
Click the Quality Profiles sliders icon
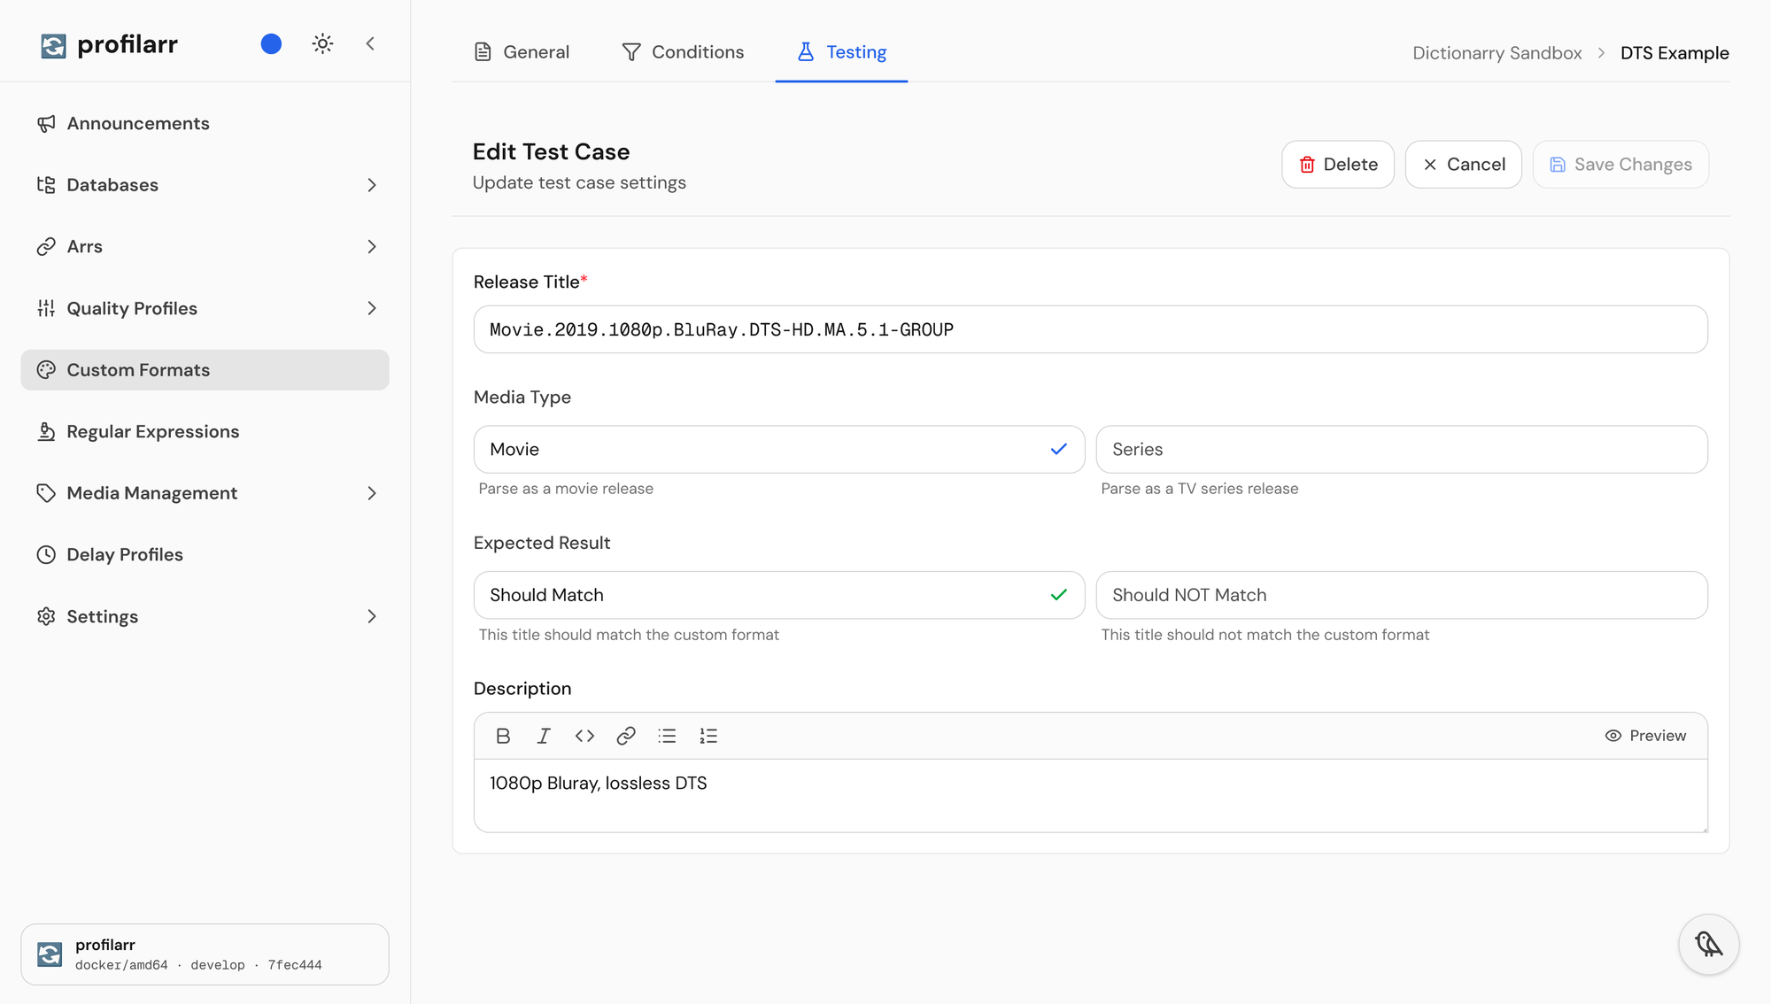[x=46, y=308]
